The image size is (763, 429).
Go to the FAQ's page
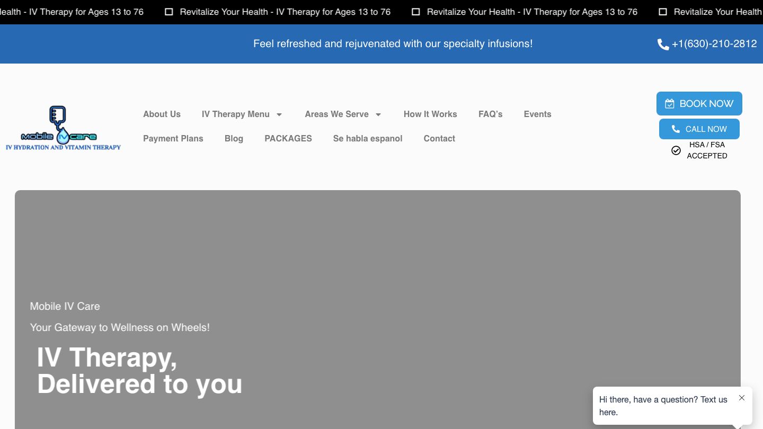[490, 114]
